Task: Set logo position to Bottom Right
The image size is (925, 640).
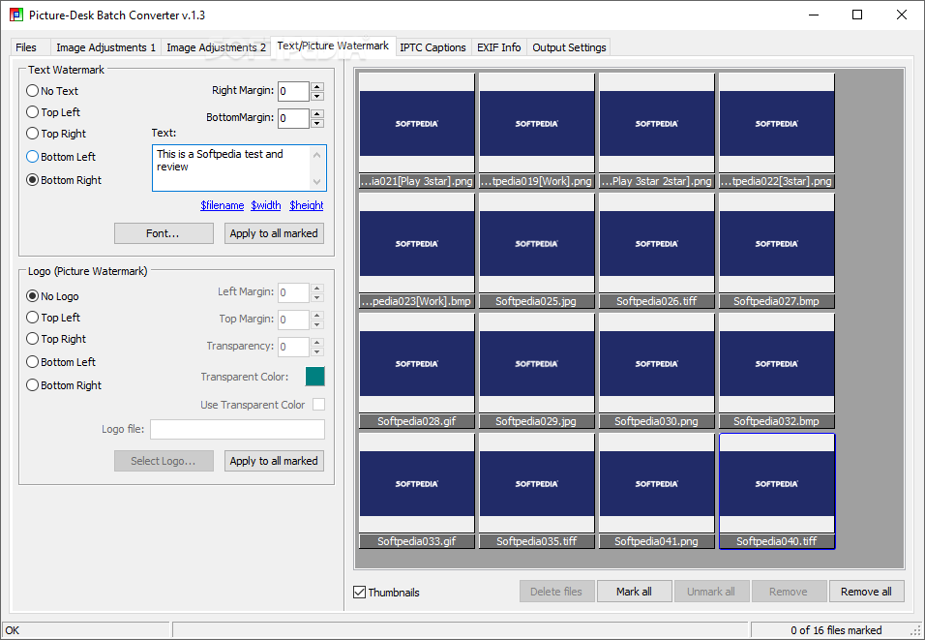Action: click(64, 385)
